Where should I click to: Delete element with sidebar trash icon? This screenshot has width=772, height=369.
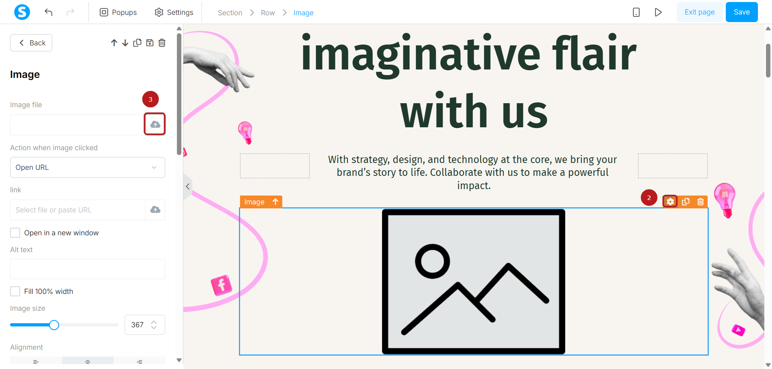162,43
